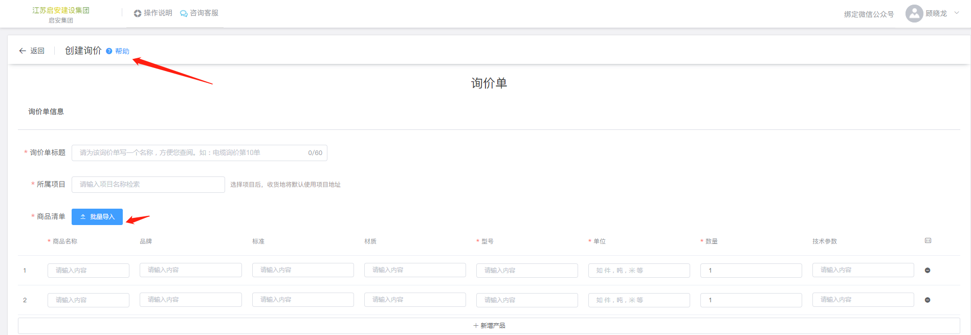The width and height of the screenshot is (971, 335).
Task: Click the 批量导入 button
Action: [x=97, y=217]
